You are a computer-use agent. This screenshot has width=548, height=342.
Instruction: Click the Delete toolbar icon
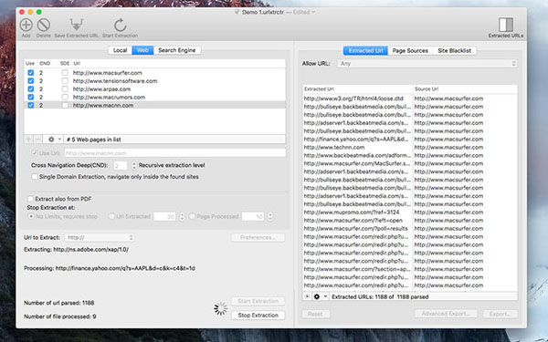point(44,25)
